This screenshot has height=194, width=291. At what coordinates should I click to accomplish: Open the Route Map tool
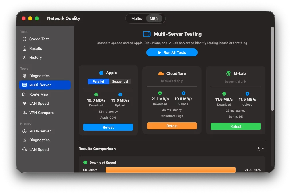pyautogui.click(x=45, y=94)
